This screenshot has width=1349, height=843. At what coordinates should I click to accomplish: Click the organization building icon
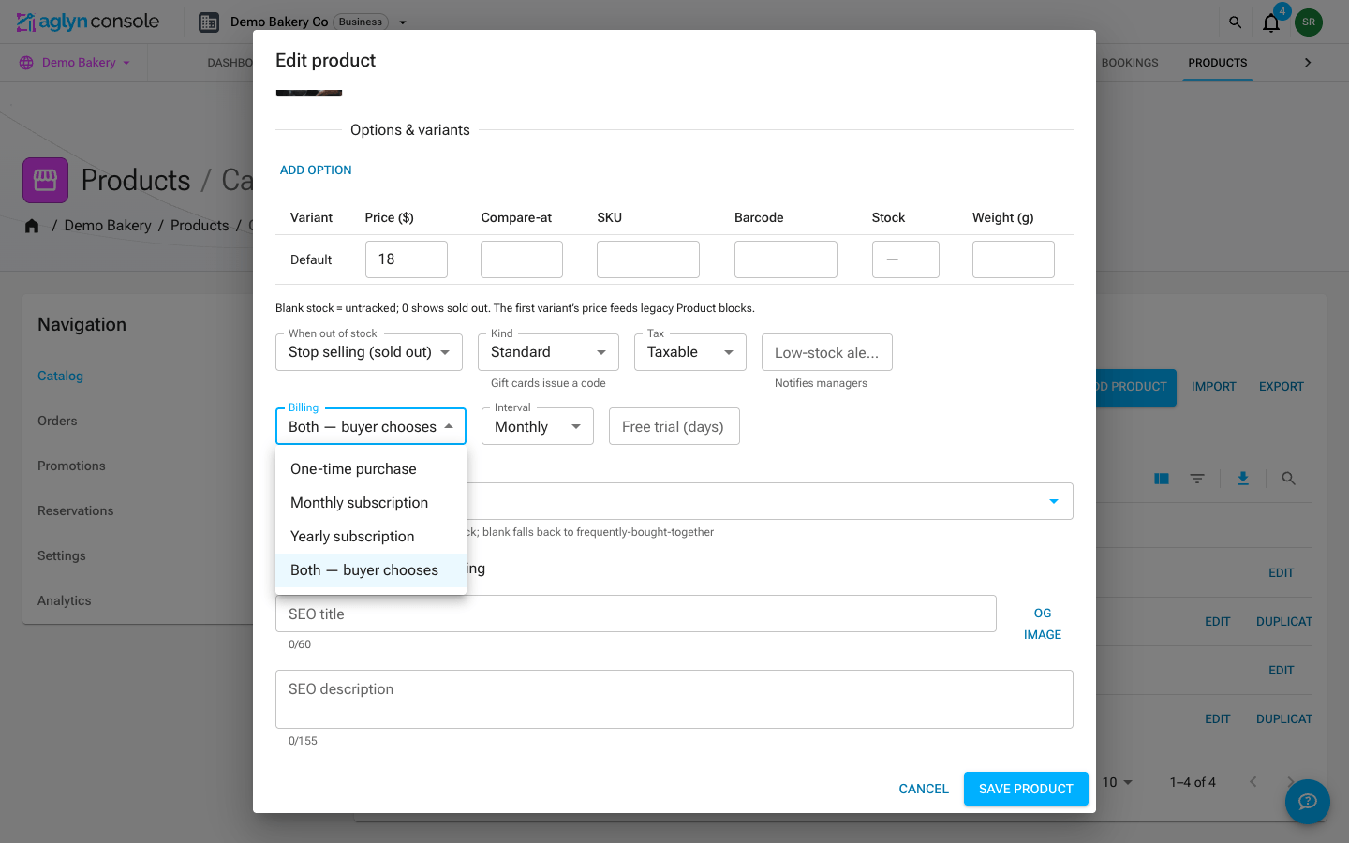[209, 22]
